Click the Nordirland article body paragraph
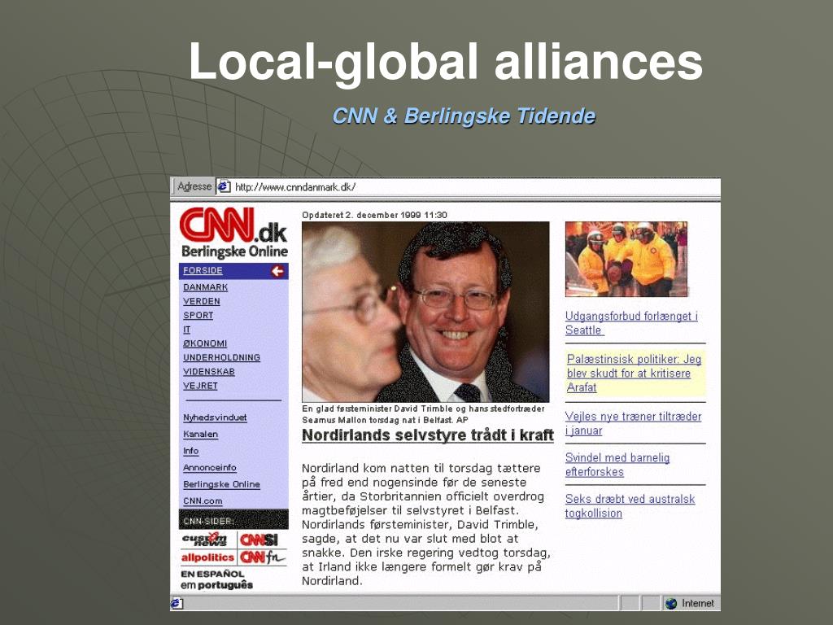Screen dimensions: 833x625 (426, 525)
